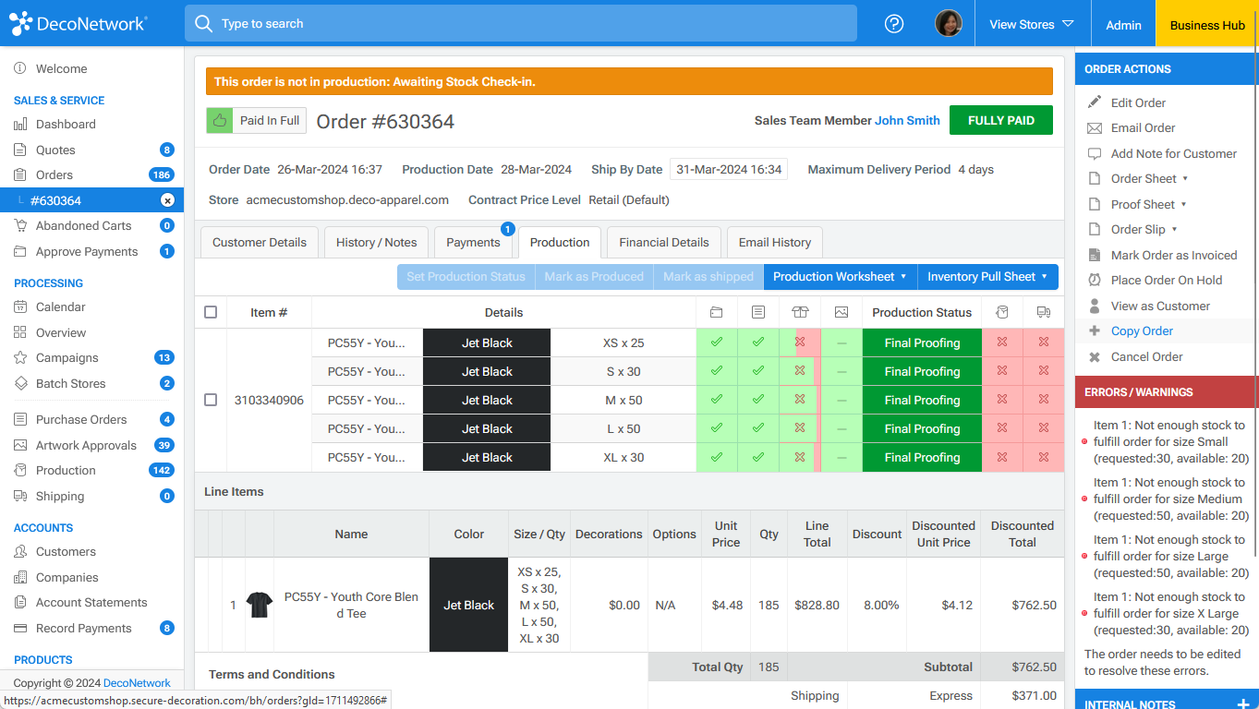
Task: Switch to the Financial Details tab
Action: point(663,242)
